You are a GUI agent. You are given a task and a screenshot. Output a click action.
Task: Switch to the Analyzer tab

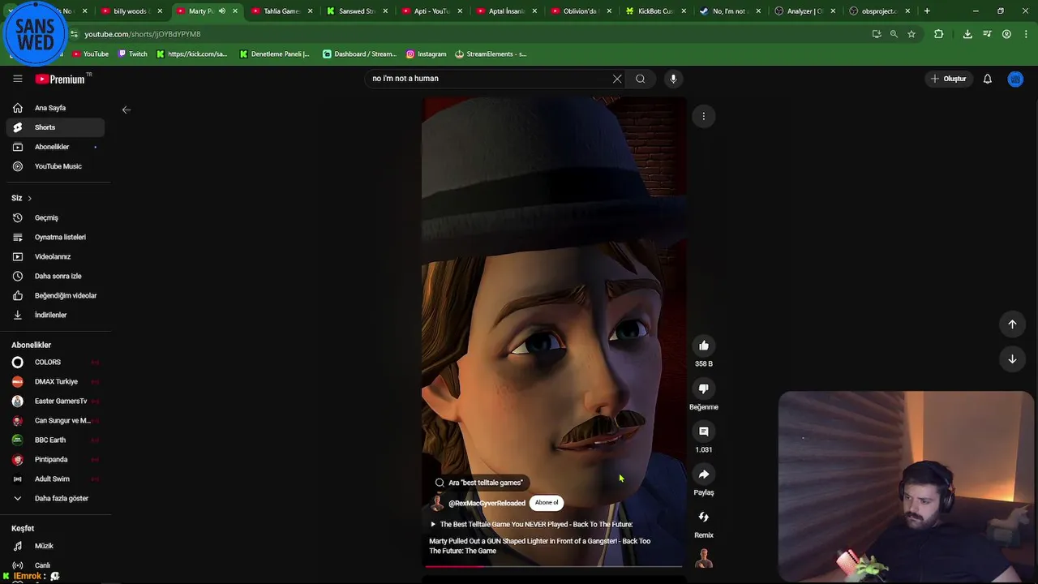pyautogui.click(x=804, y=11)
